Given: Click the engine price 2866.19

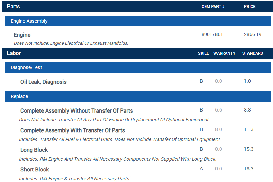Looking at the screenshot, I should pyautogui.click(x=253, y=34).
